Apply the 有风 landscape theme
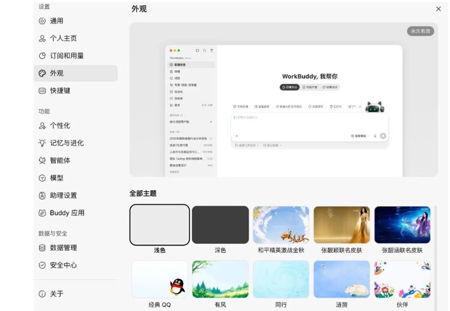 point(220,279)
